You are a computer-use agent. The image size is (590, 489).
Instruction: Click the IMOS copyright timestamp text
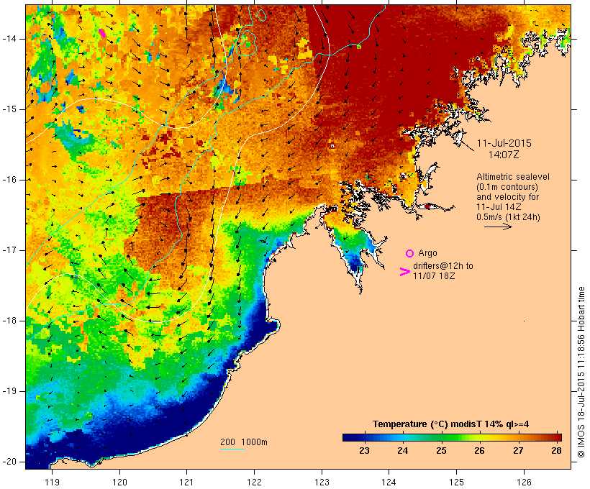coord(581,373)
